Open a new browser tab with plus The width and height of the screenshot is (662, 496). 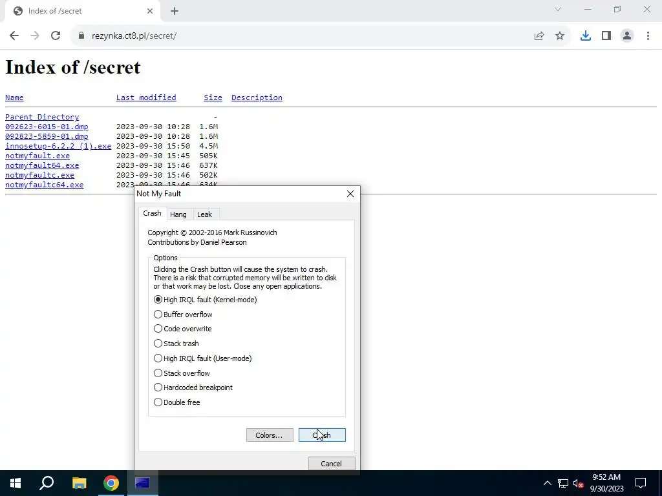coord(175,12)
